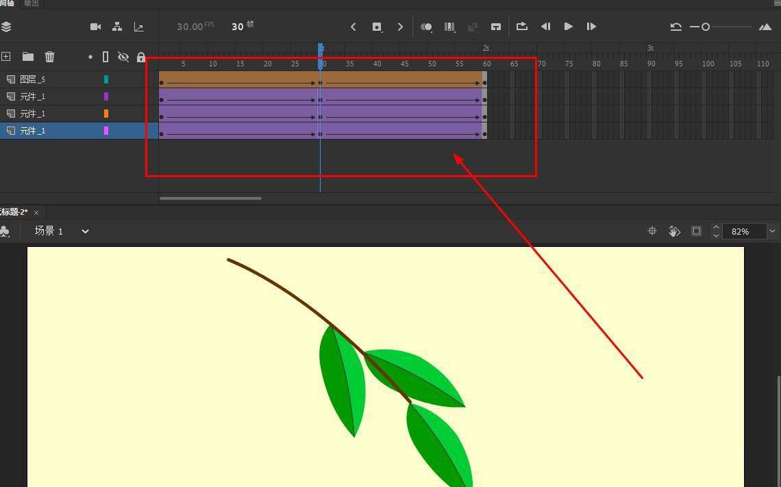This screenshot has height=487, width=781.
Task: Reset timeline zoom to default
Action: 676,27
